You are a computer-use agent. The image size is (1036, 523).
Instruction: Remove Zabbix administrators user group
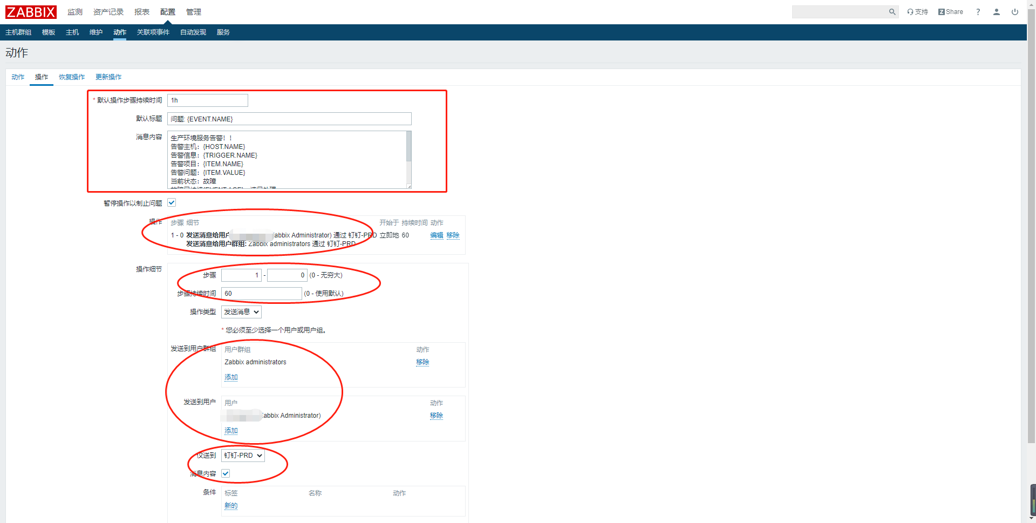pyautogui.click(x=422, y=362)
